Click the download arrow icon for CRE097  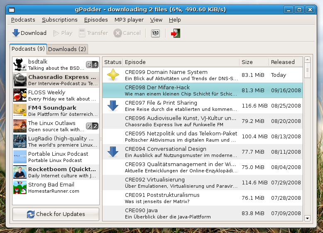[113, 105]
